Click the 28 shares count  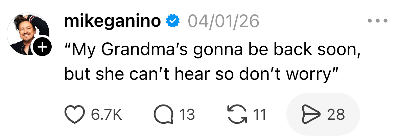pos(336,115)
